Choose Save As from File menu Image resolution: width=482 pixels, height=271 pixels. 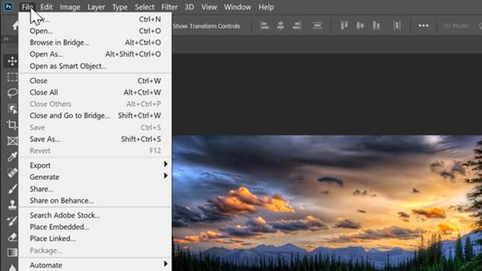(x=45, y=139)
